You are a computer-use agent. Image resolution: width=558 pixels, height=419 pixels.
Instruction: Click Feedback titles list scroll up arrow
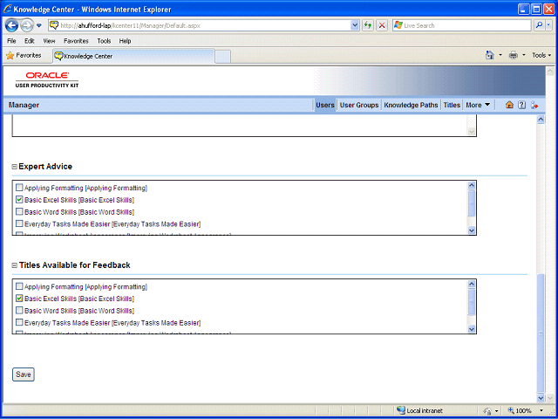[x=472, y=284]
